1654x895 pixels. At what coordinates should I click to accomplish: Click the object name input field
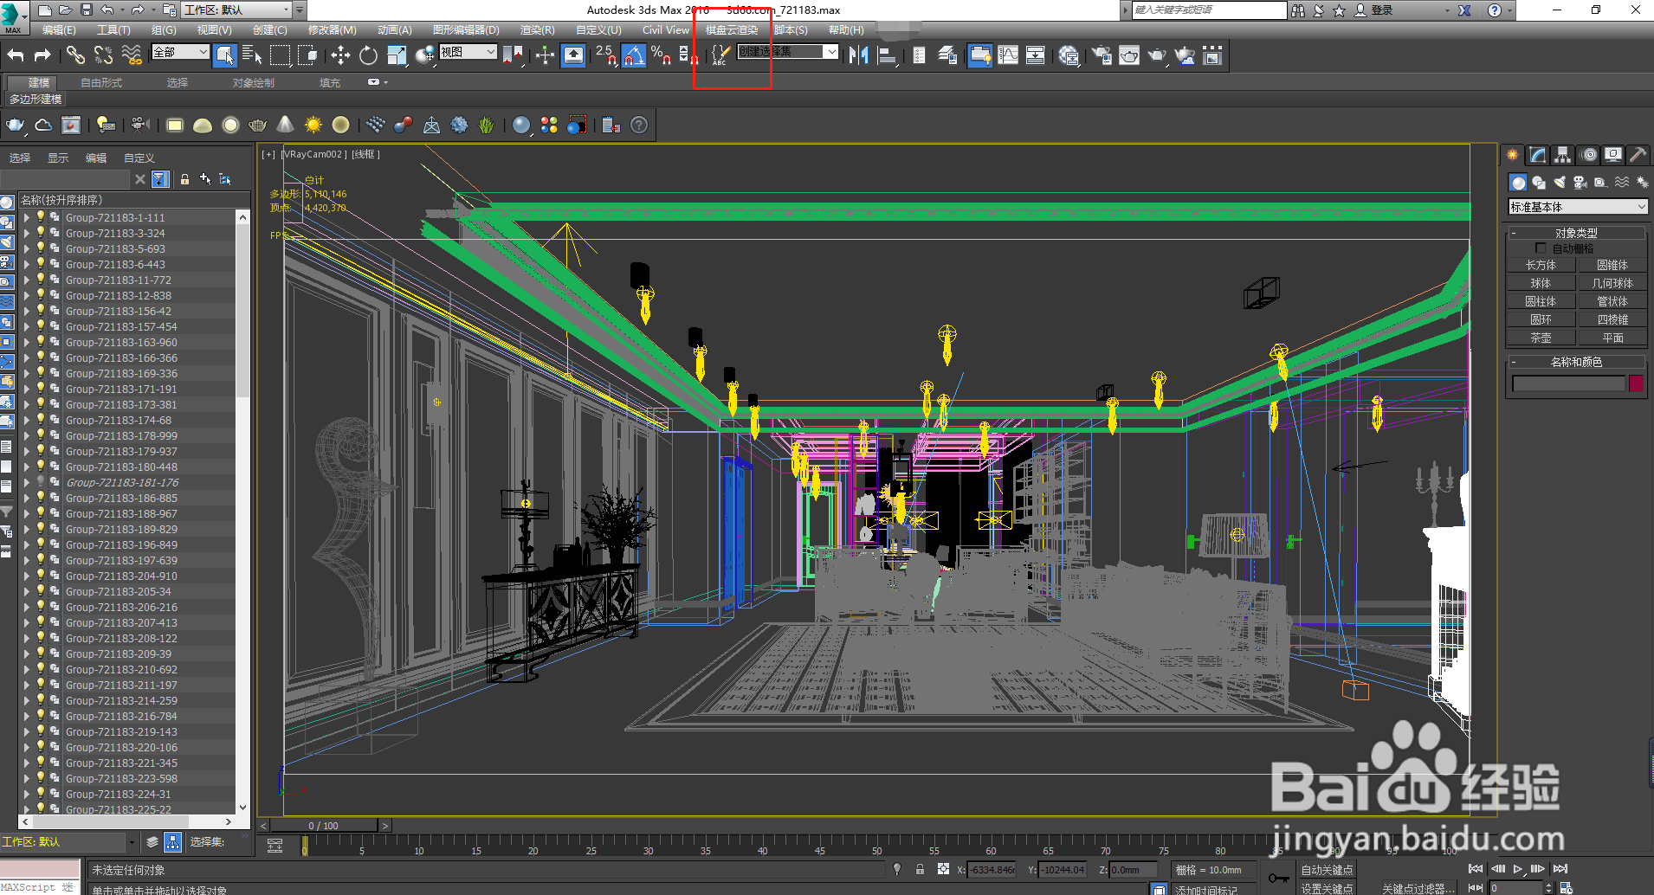point(1568,383)
